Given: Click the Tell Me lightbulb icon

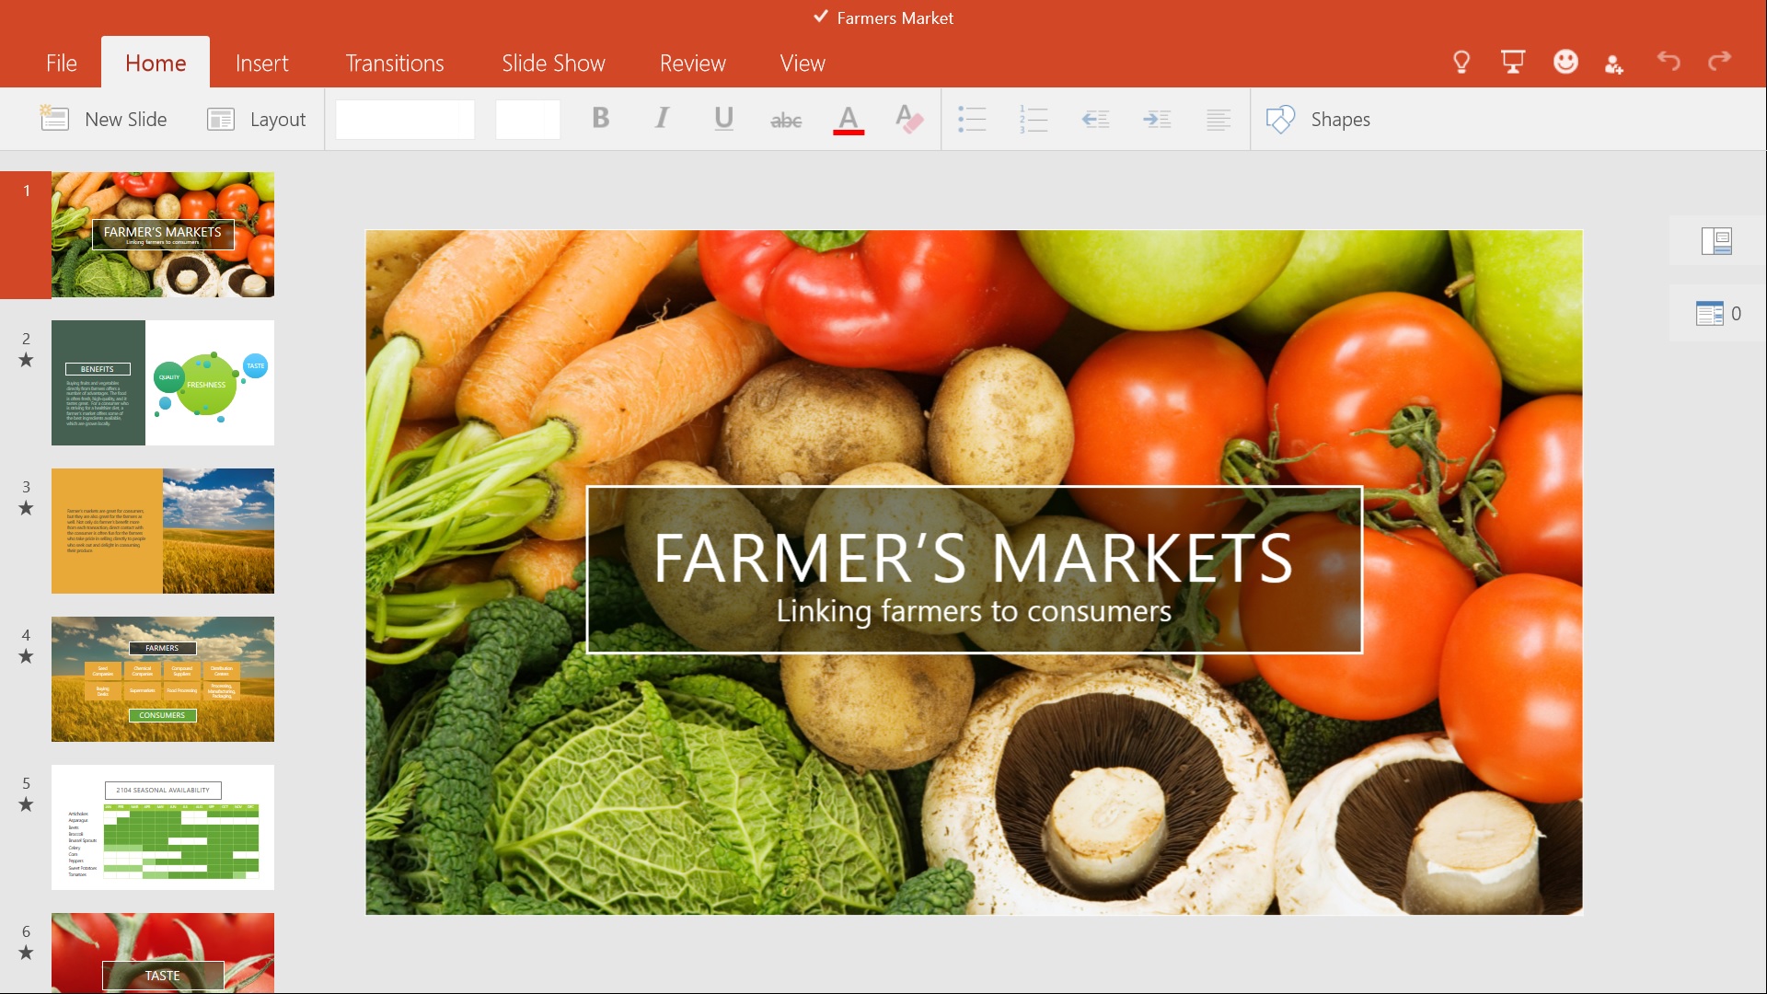Looking at the screenshot, I should click(x=1461, y=63).
